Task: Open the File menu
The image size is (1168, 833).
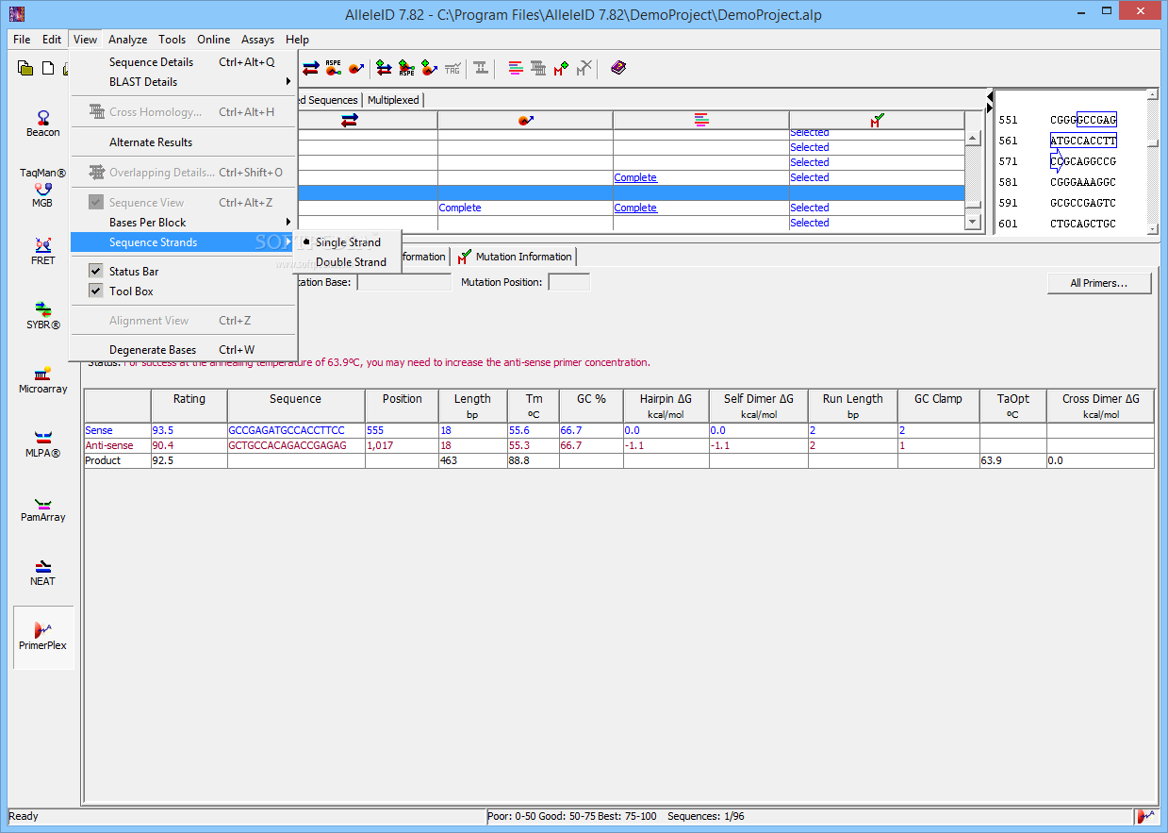Action: 22,40
